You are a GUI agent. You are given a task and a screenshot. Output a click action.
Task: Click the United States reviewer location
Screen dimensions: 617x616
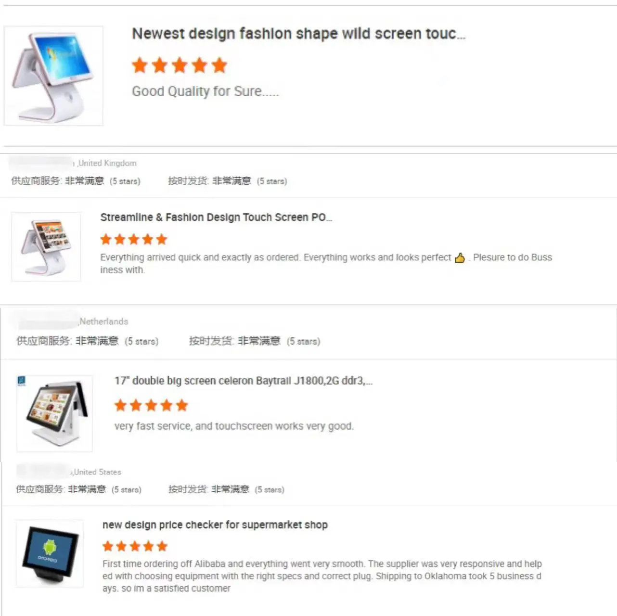coord(97,472)
